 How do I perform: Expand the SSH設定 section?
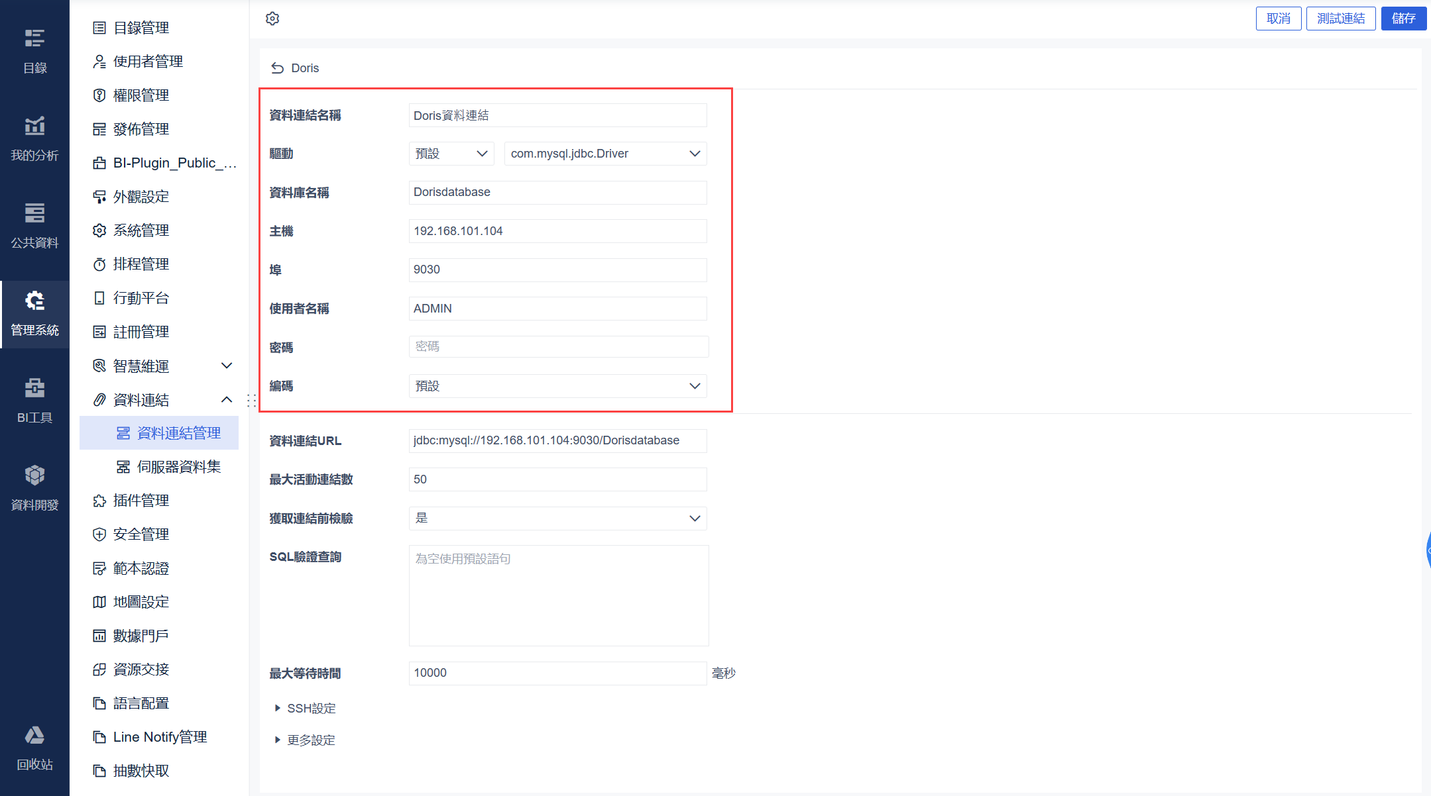click(x=305, y=709)
